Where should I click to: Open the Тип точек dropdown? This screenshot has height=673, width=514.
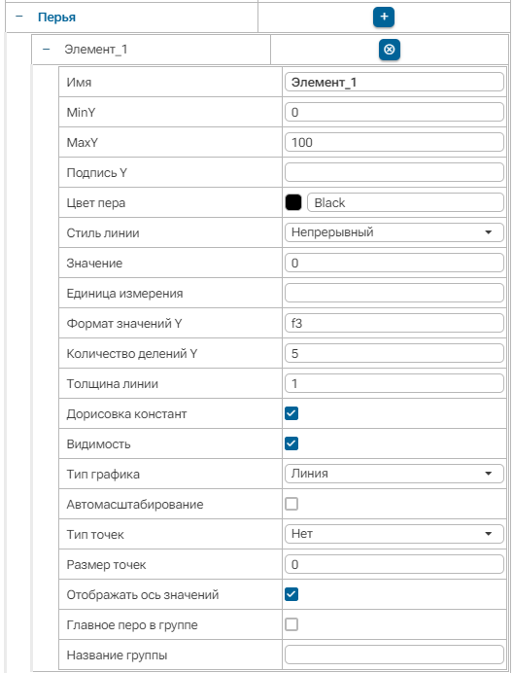(394, 534)
